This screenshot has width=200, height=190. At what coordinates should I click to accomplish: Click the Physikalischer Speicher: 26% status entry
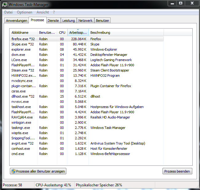tap(99, 185)
